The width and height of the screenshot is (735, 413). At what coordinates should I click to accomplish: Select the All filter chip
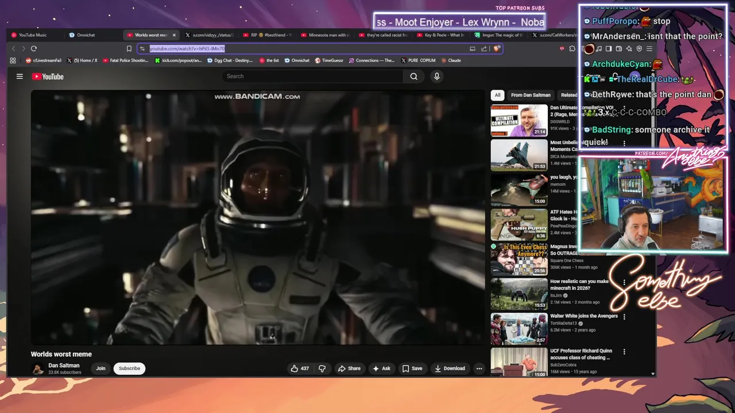coord(497,95)
